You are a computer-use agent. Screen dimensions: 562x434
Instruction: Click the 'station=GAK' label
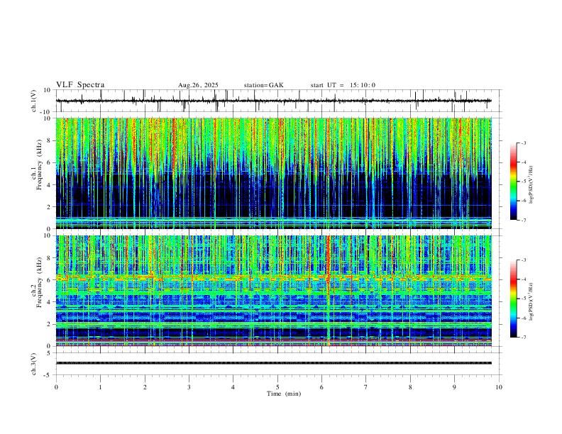264,85
